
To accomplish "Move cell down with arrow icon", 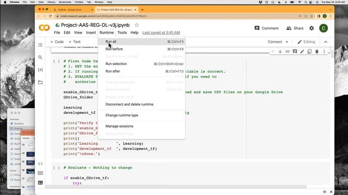I will click(280, 51).
